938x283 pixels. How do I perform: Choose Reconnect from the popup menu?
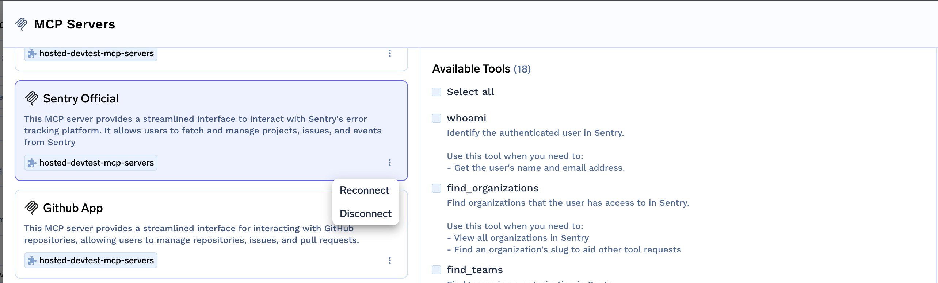[x=365, y=190]
